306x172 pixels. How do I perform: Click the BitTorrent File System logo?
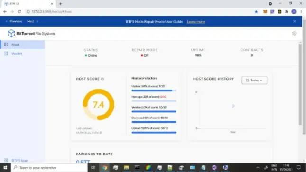click(x=31, y=34)
